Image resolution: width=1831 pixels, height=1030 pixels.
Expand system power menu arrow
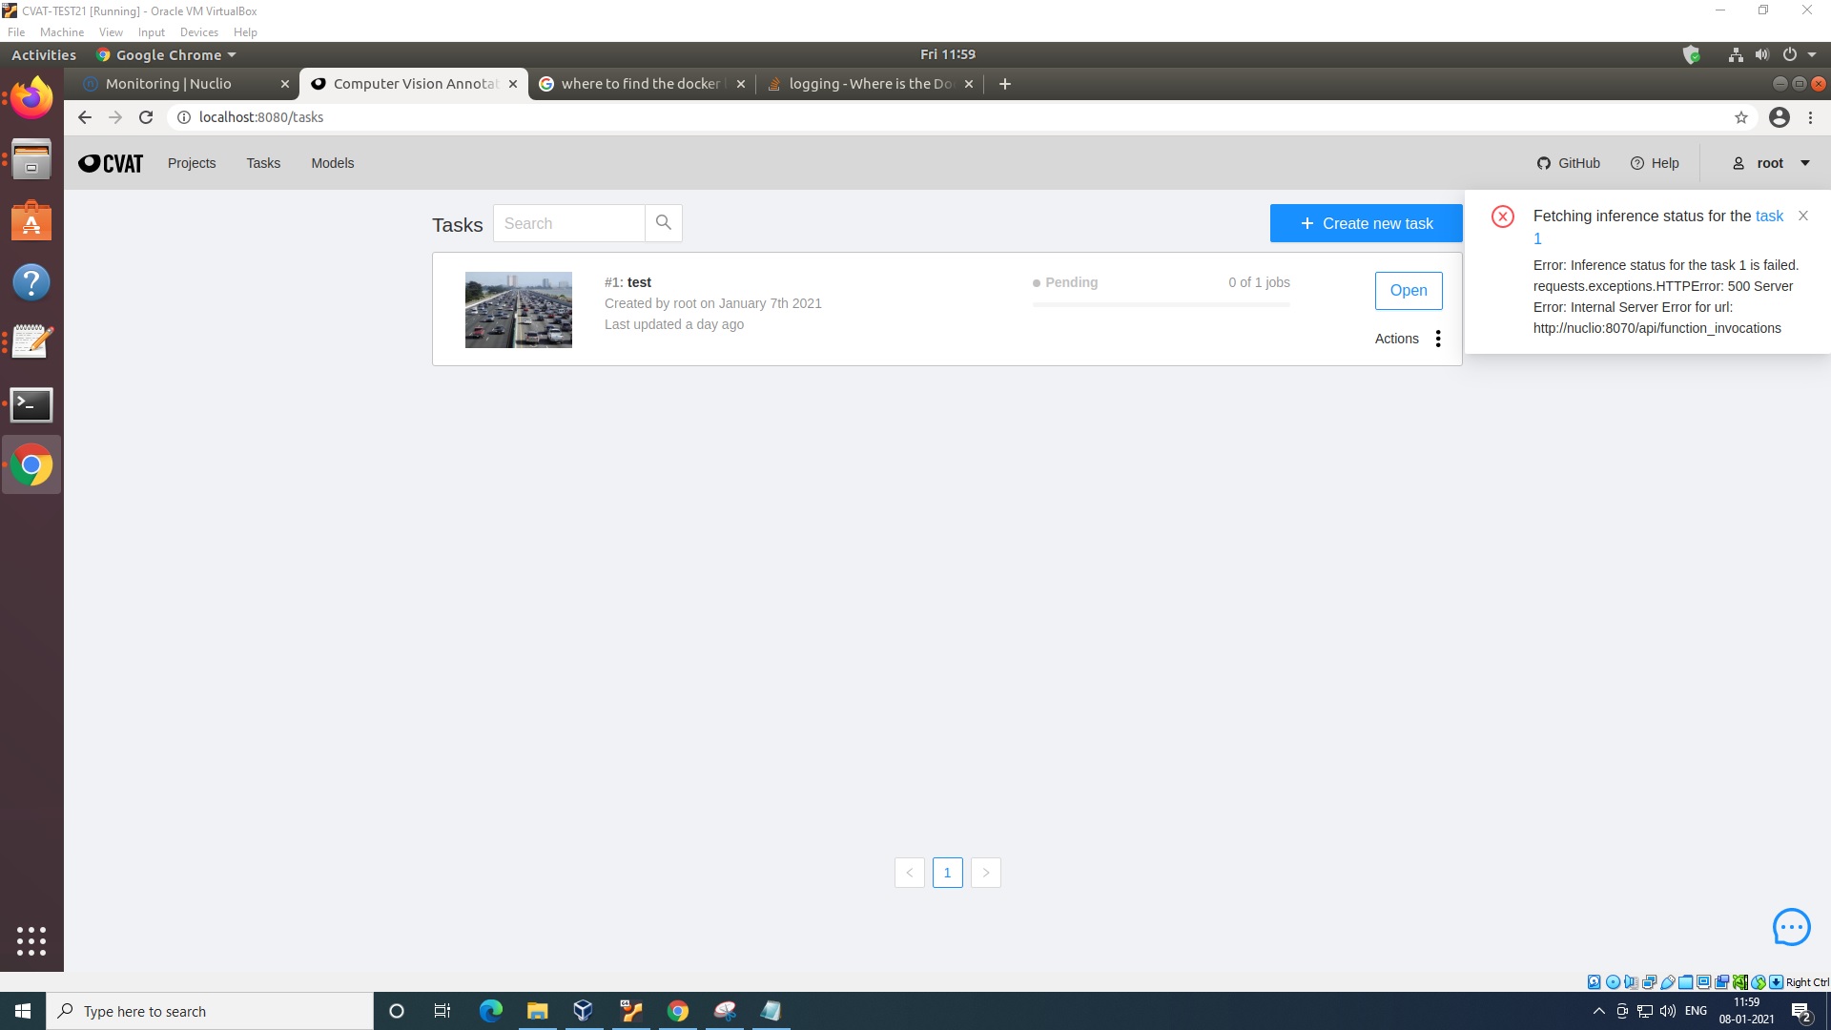[1812, 54]
